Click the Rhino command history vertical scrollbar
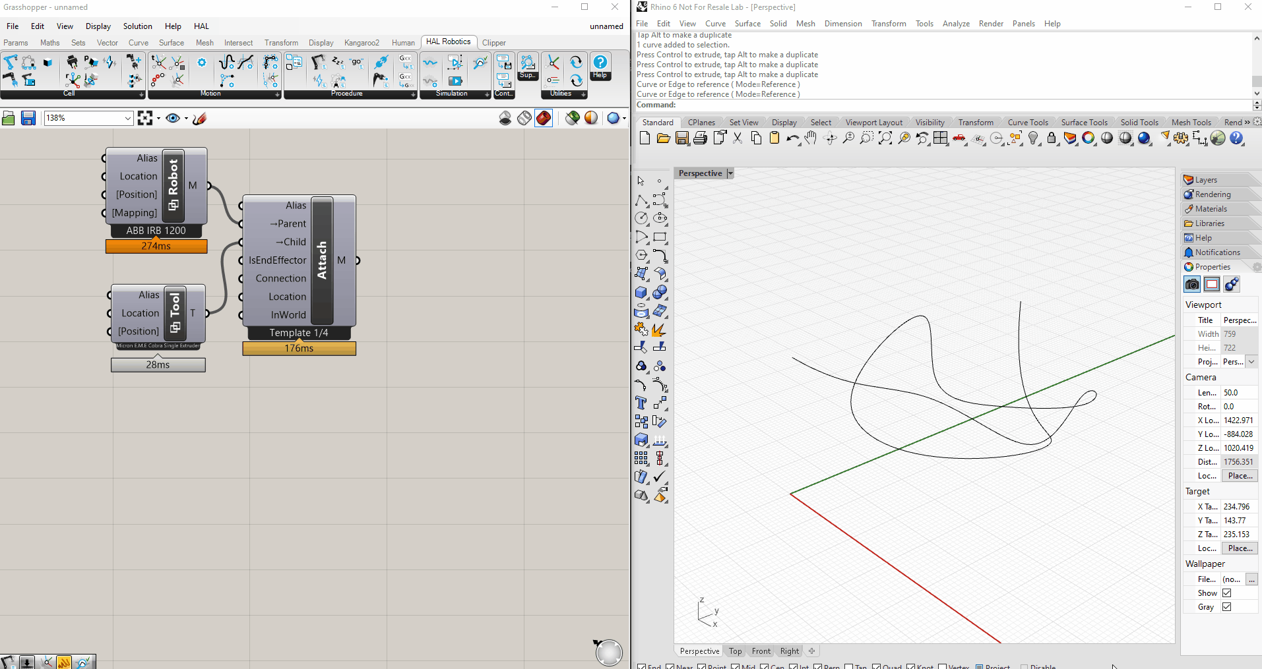The image size is (1262, 669). [1256, 65]
